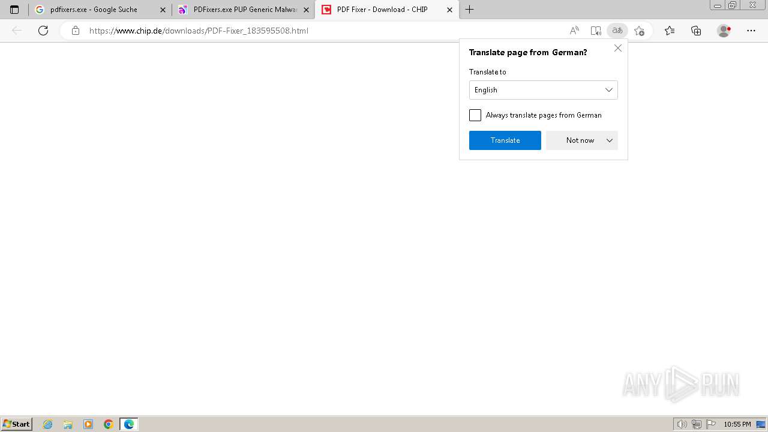Screen dimensions: 768x432
Task: Click Microsoft Edge taskbar icon
Action: tap(129, 424)
